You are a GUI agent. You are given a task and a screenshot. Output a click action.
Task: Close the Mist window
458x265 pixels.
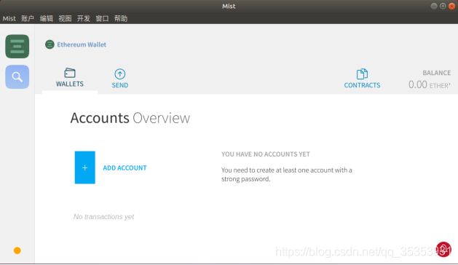coord(451,6)
